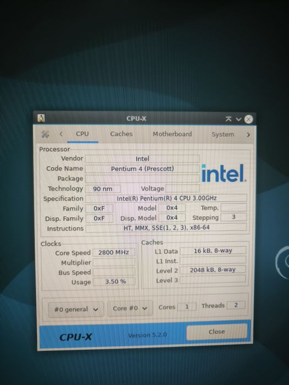Click the Cores value 1
Screen dimensions: 289x385
point(187,306)
